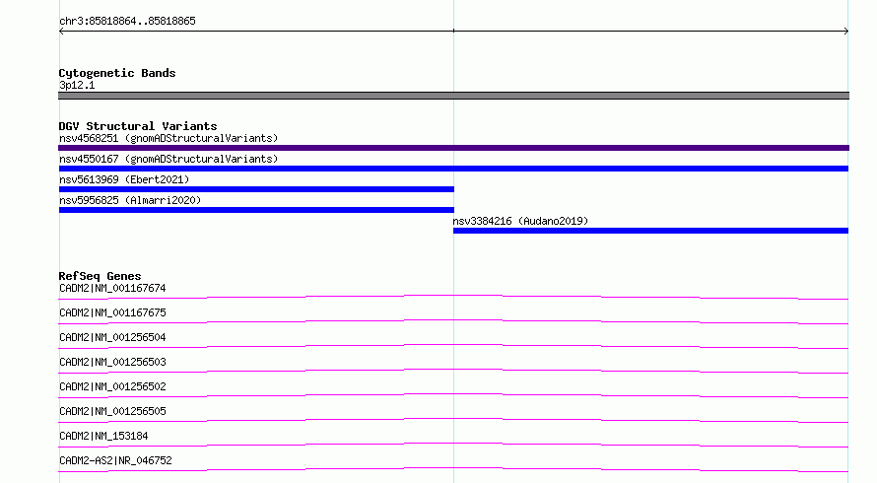Click the magenta line under CADM2-AS2|NR_046752

pyautogui.click(x=453, y=468)
